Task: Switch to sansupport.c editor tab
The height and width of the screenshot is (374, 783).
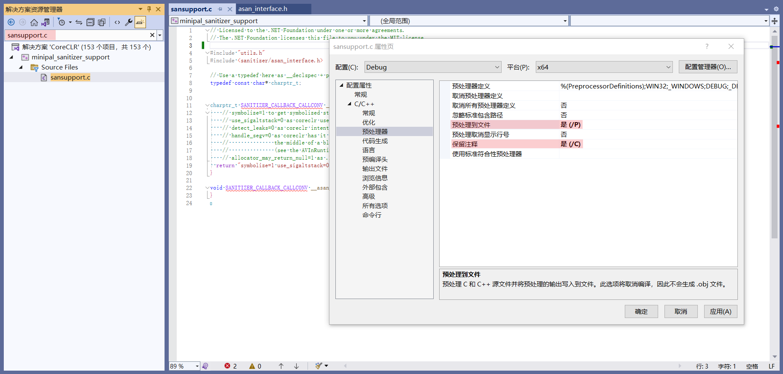Action: pyautogui.click(x=191, y=9)
